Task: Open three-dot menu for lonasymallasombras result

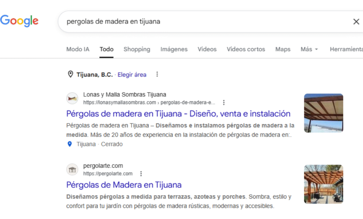Action: click(x=224, y=102)
